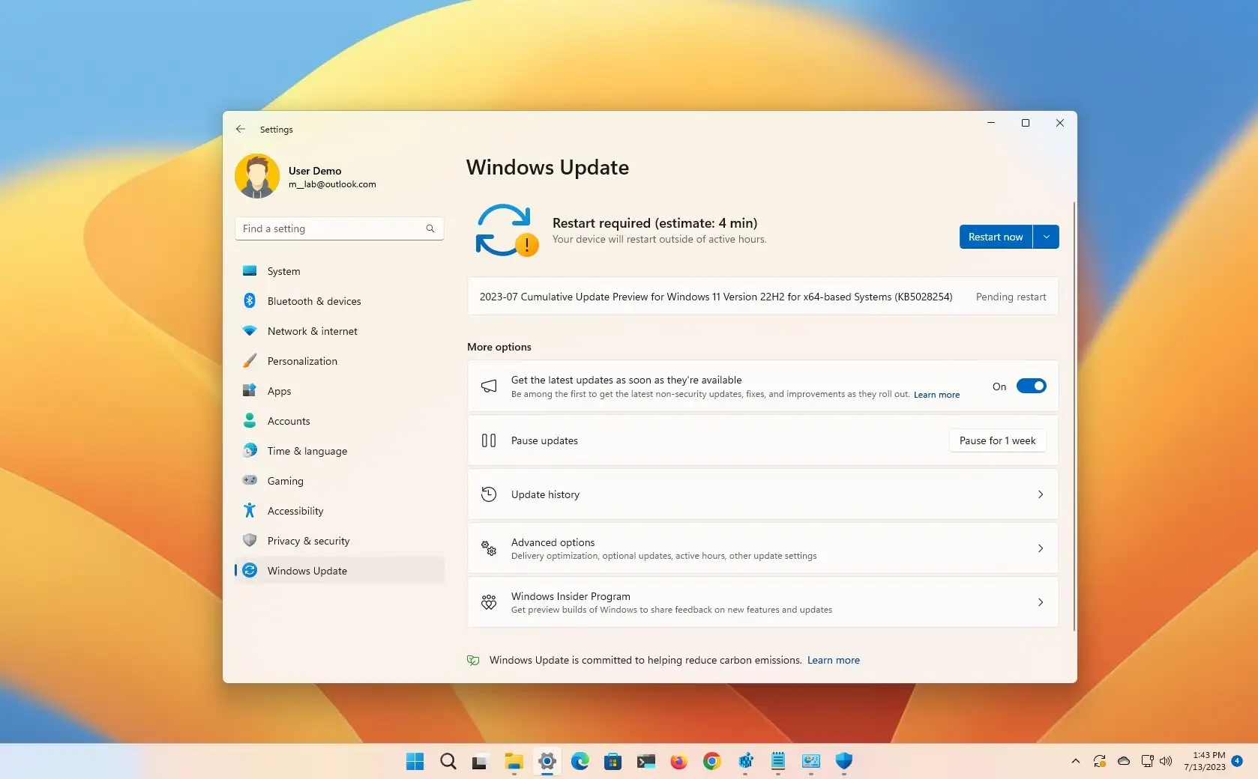Launch Google Chrome from the taskbar
This screenshot has width=1258, height=779.
[x=711, y=762]
